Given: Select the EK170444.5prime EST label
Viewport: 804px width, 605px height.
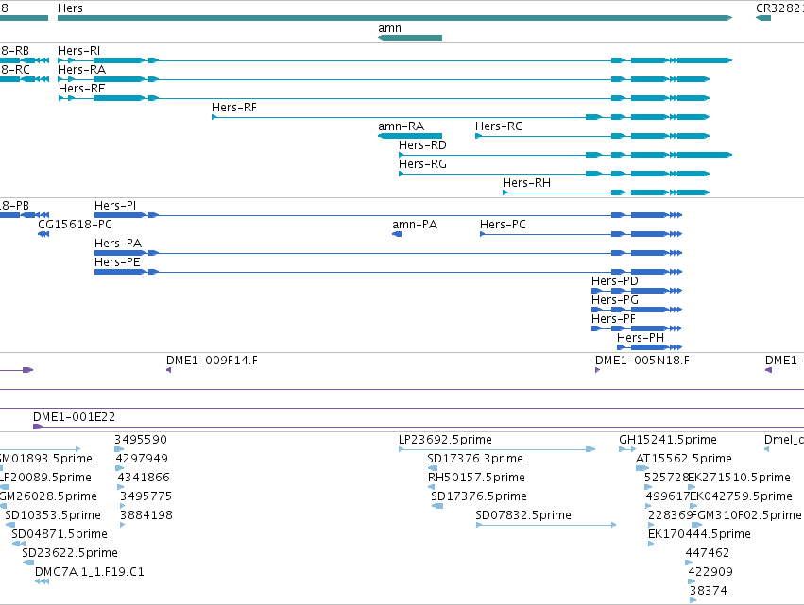Looking at the screenshot, I should point(699,534).
